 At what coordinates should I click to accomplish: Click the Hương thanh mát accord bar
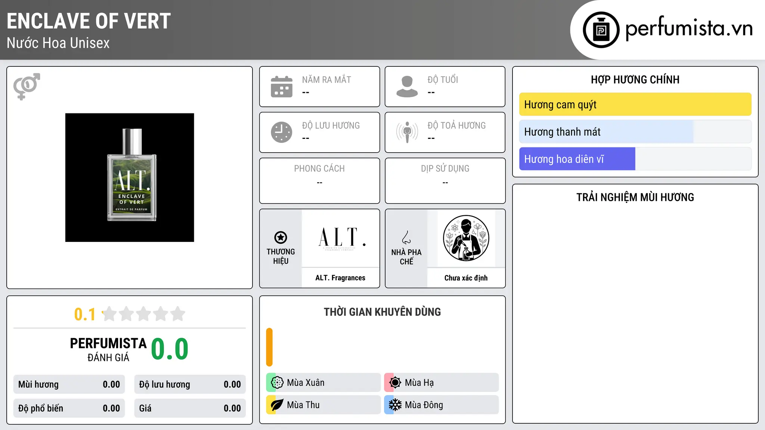click(x=635, y=132)
